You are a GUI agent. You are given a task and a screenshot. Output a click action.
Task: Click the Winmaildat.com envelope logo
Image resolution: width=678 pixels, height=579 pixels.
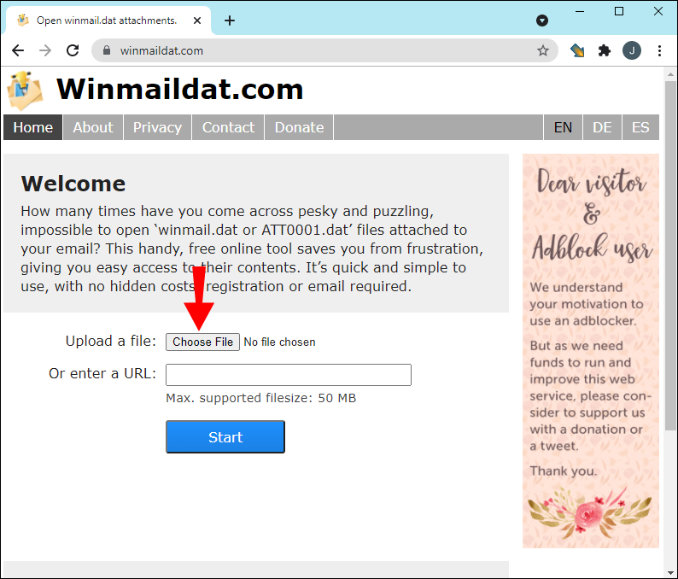25,91
